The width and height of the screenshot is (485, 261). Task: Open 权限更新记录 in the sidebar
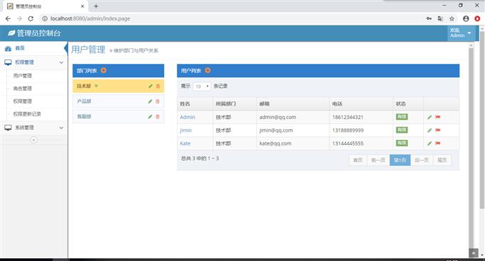pos(27,113)
